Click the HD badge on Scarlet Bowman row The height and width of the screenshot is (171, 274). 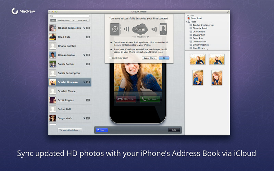pyautogui.click(x=88, y=82)
